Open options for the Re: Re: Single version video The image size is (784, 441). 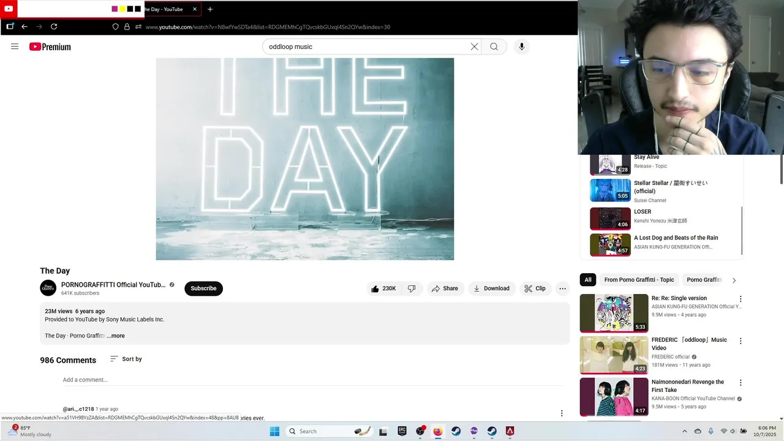[741, 299]
